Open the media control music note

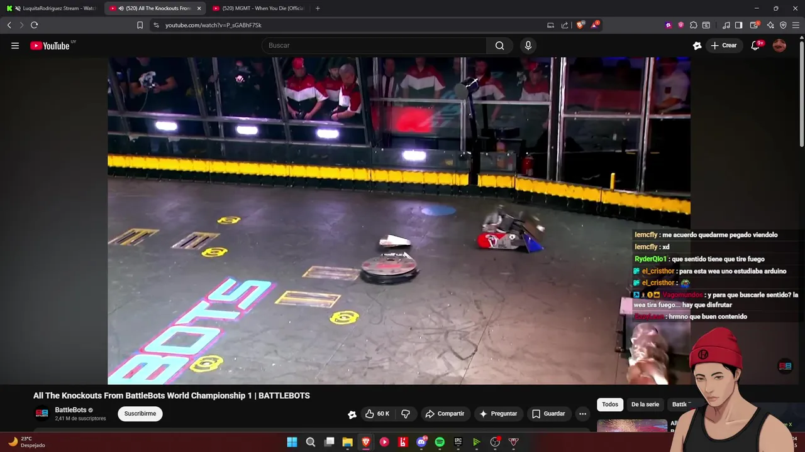(726, 25)
